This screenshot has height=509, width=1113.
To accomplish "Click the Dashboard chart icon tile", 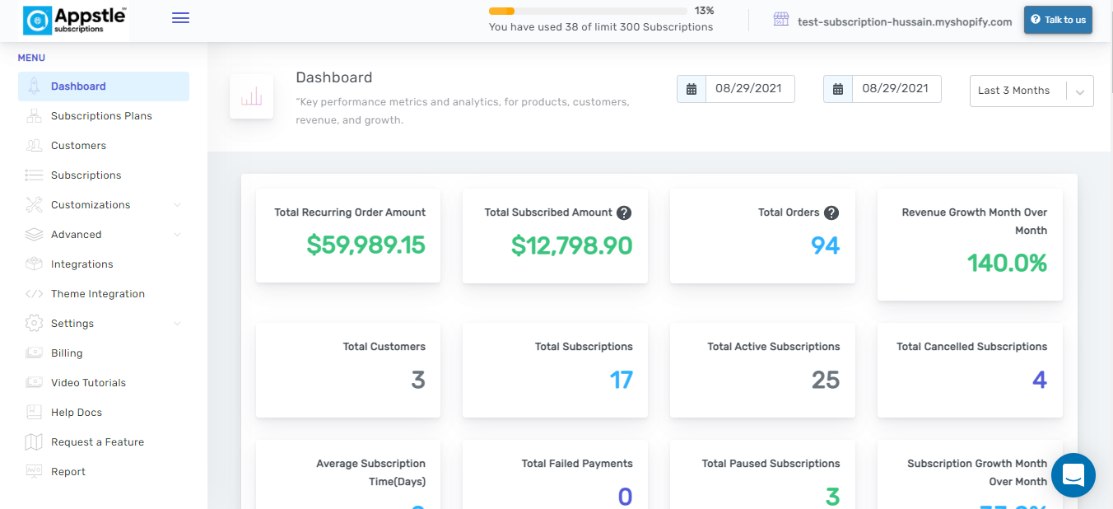I will 252,96.
